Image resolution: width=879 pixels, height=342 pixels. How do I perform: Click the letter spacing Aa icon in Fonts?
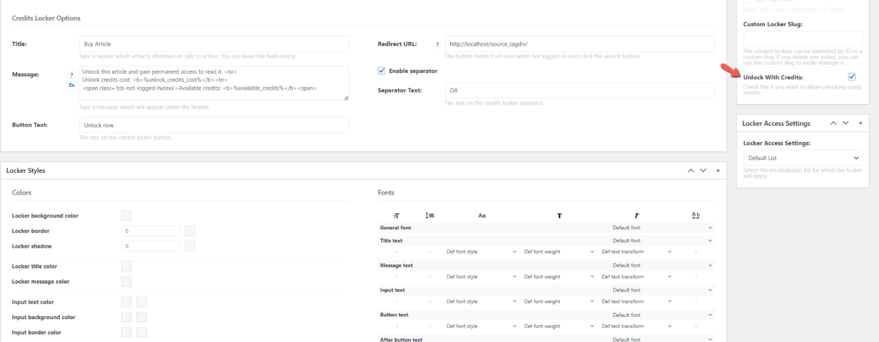(482, 215)
